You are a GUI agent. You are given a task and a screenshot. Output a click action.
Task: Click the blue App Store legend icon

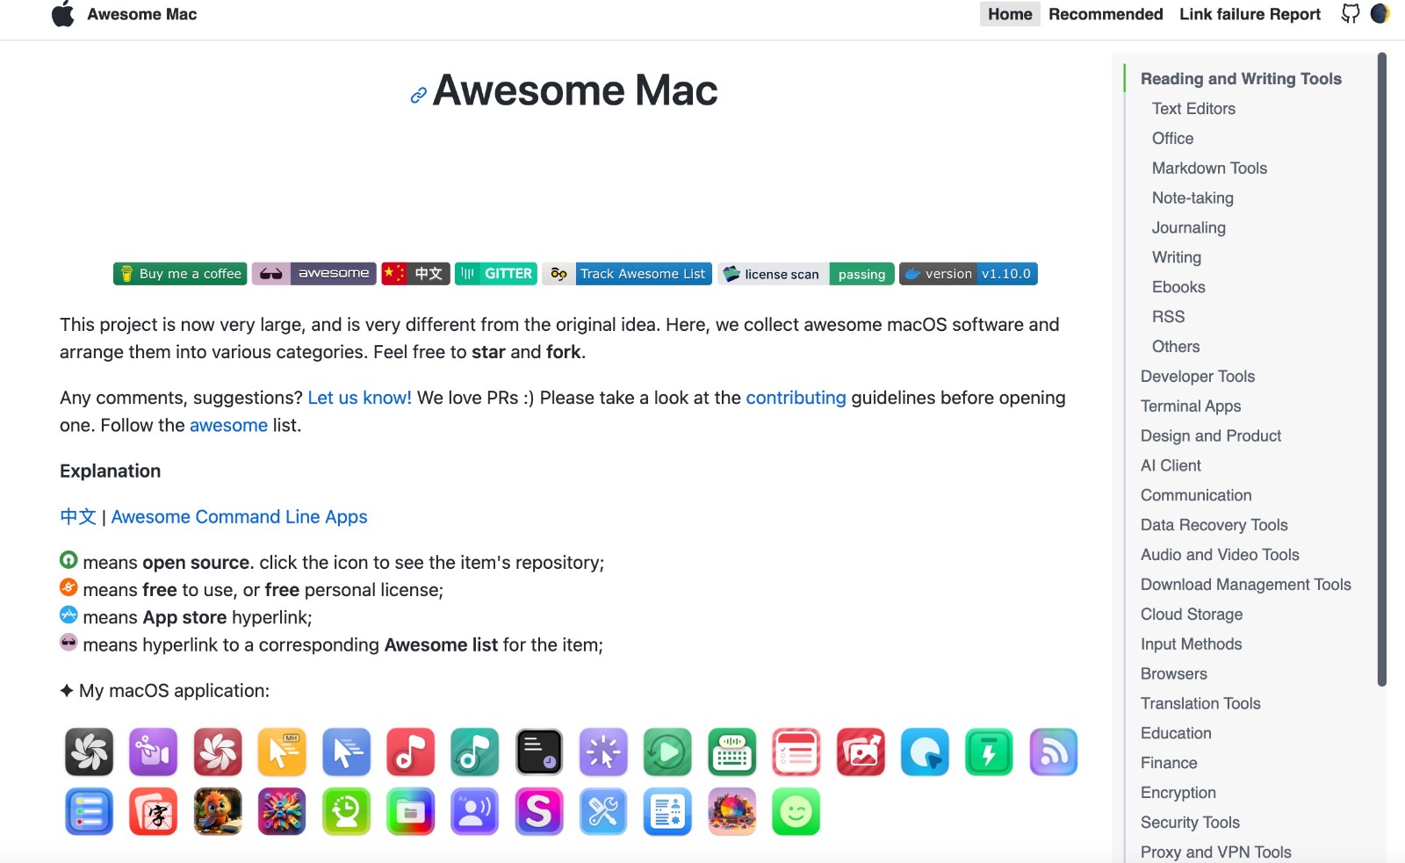(x=68, y=615)
